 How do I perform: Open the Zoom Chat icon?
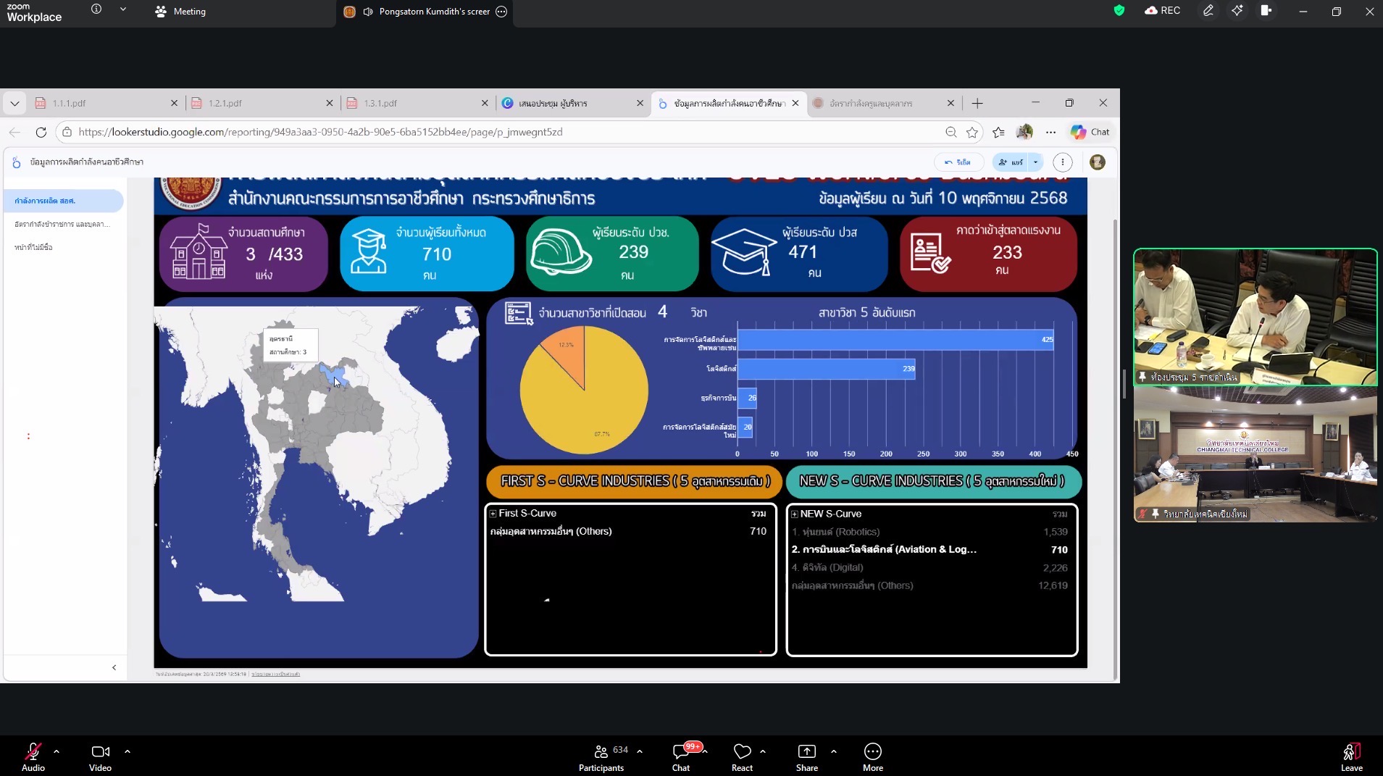click(x=680, y=751)
